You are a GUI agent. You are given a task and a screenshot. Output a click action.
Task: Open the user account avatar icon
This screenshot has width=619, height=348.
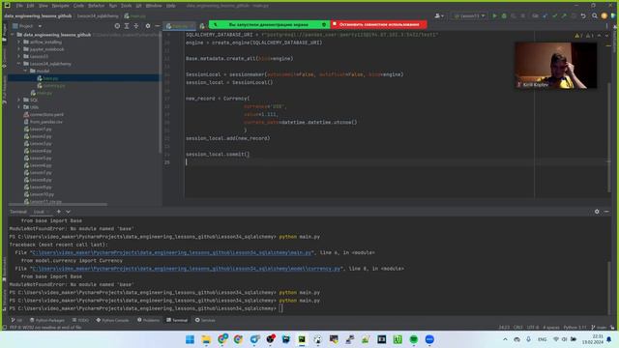tap(604, 15)
